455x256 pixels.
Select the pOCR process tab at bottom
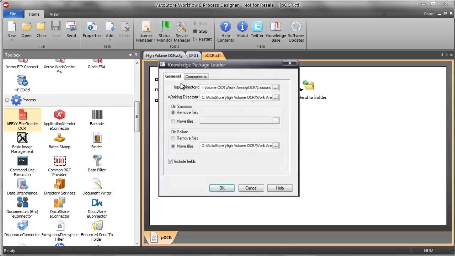coord(162,238)
